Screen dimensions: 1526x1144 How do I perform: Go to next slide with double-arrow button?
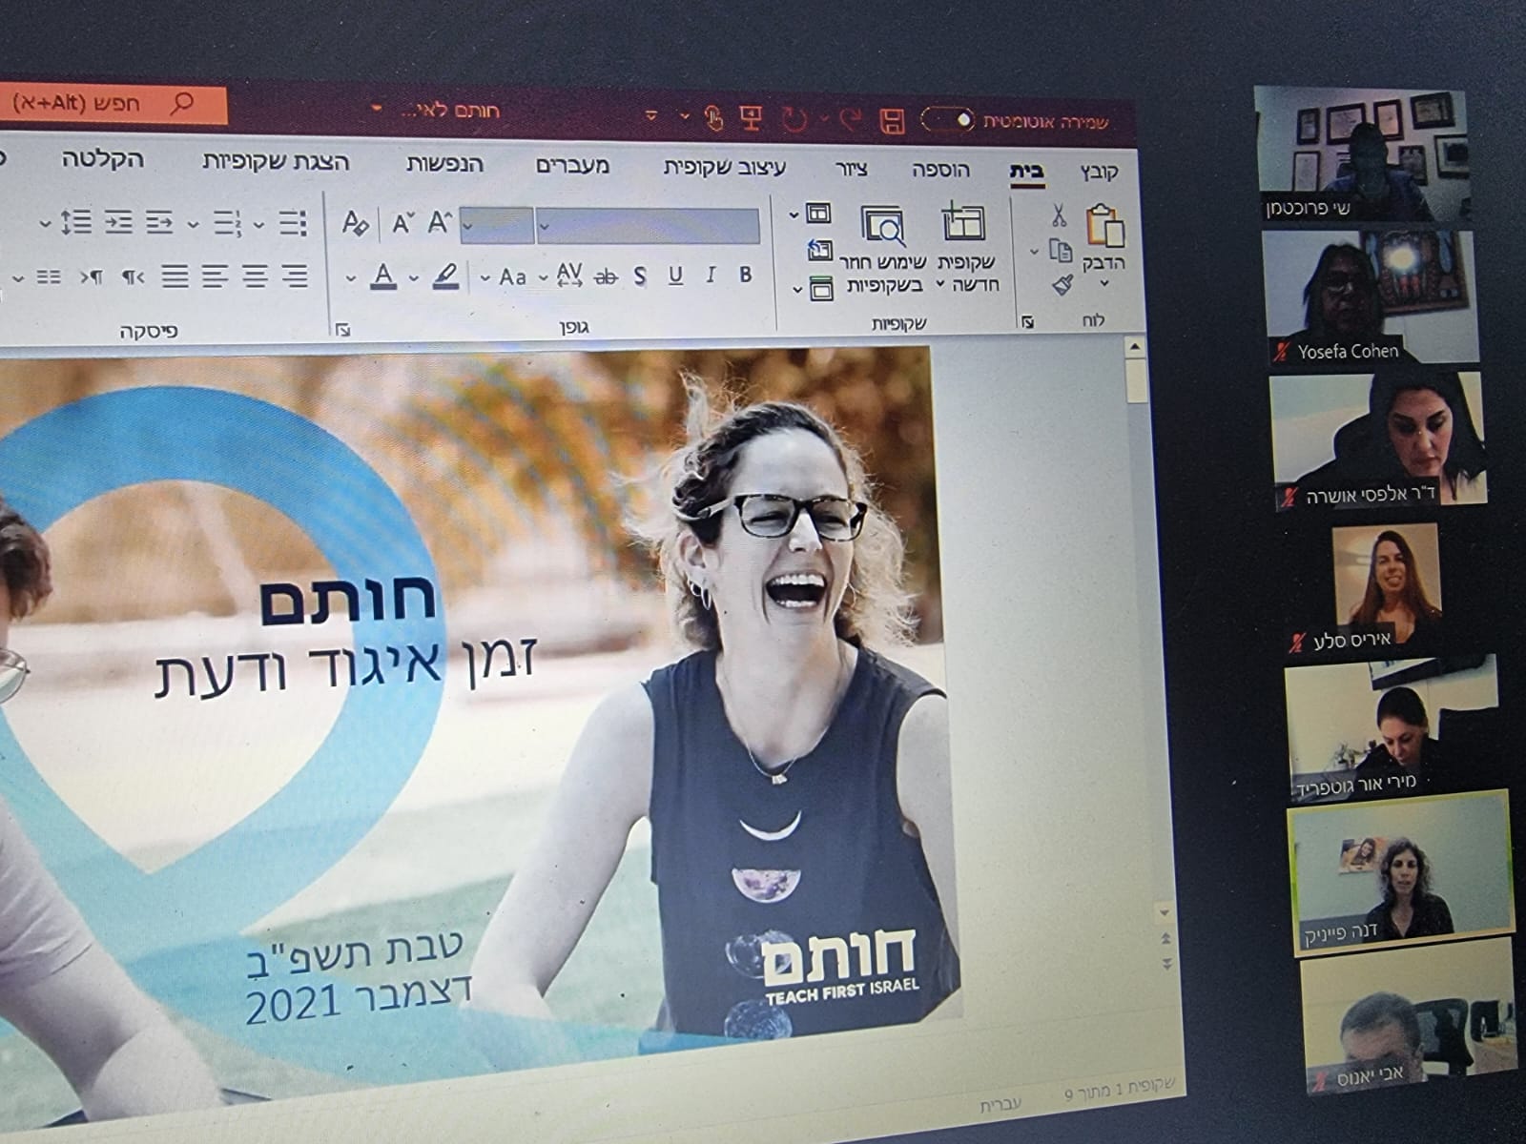point(1166,966)
